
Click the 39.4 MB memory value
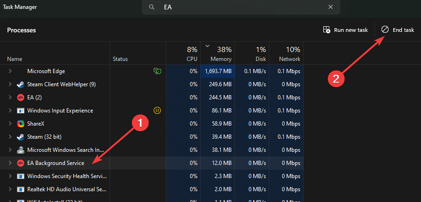coord(221,137)
